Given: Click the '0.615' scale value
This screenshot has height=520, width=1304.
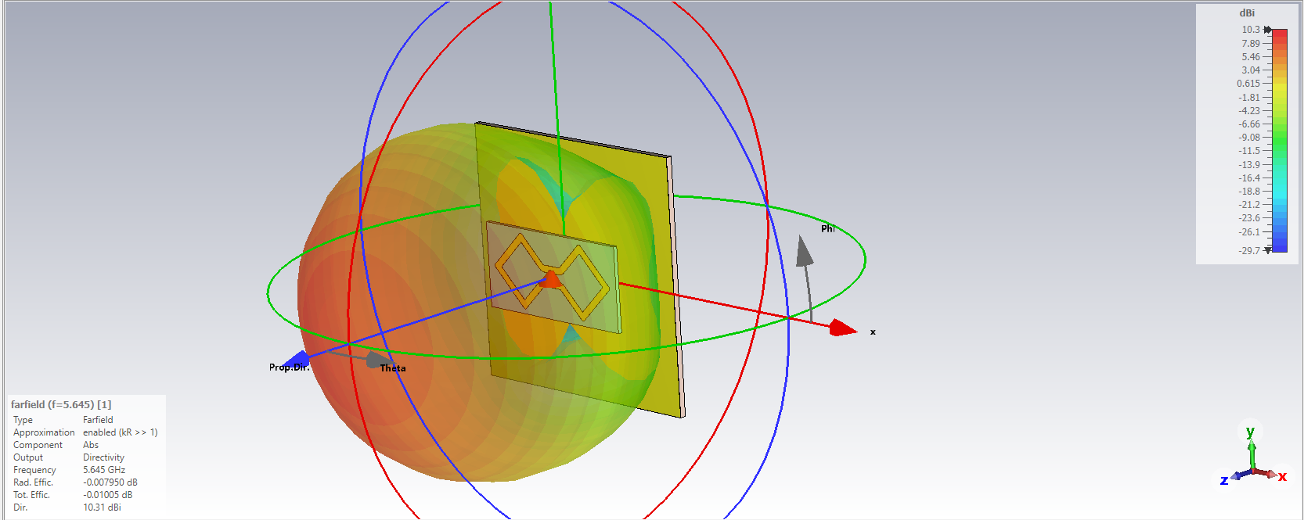Looking at the screenshot, I should [x=1248, y=83].
